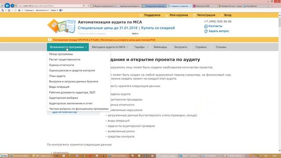Image resolution: width=281 pixels, height=158 pixels.
Task: Expand the 'Методика аудита по МСА' menu
Action: coord(110,47)
